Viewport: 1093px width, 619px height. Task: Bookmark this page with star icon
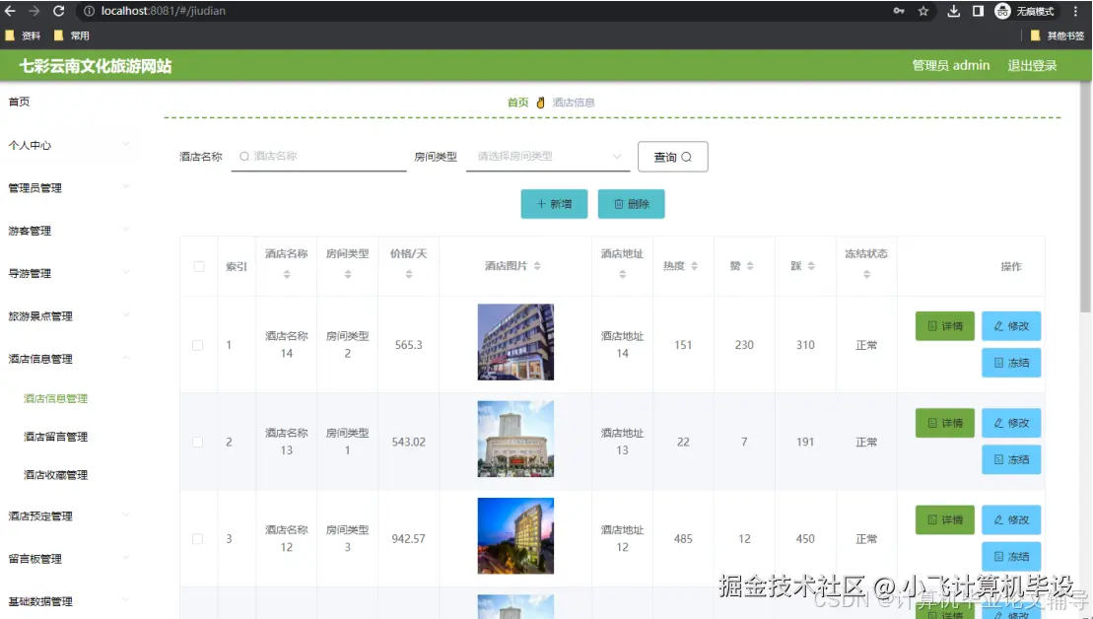pos(922,11)
